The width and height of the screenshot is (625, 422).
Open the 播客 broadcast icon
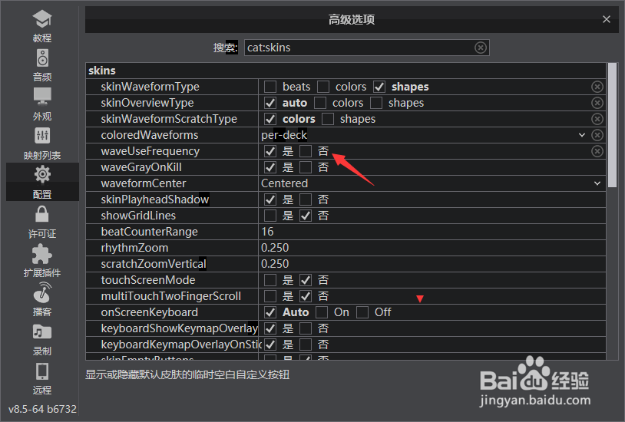tap(42, 292)
